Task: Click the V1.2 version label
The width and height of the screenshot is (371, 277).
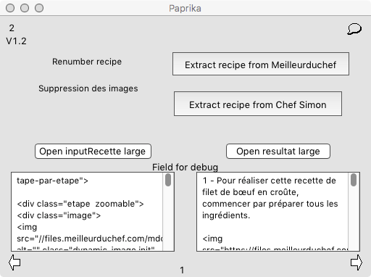Action: pyautogui.click(x=17, y=41)
